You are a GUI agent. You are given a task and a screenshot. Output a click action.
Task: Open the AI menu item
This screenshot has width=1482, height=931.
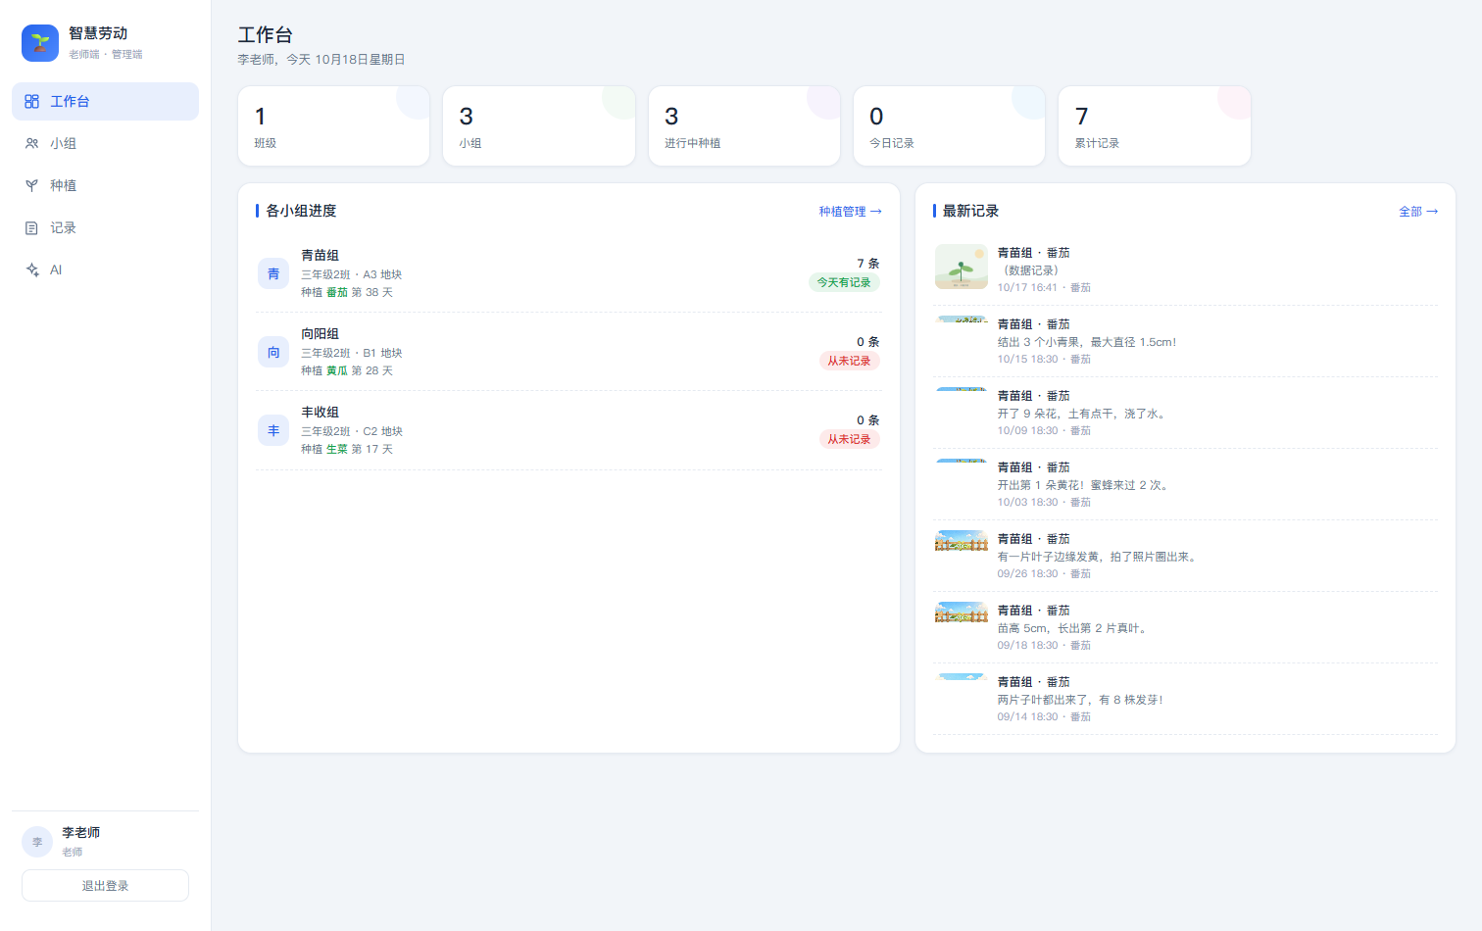(105, 270)
